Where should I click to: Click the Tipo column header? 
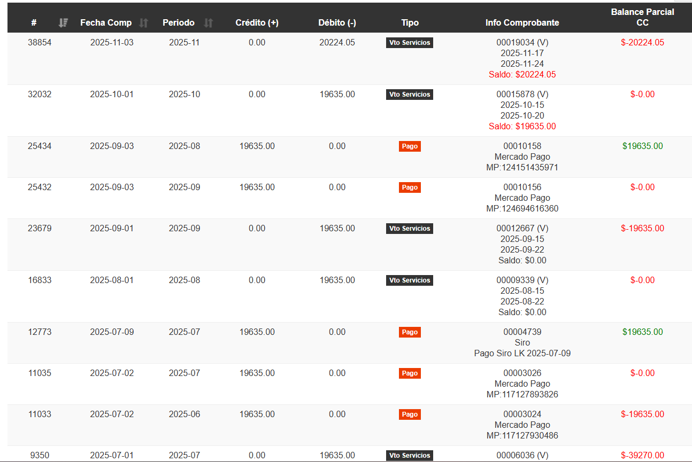(x=410, y=23)
